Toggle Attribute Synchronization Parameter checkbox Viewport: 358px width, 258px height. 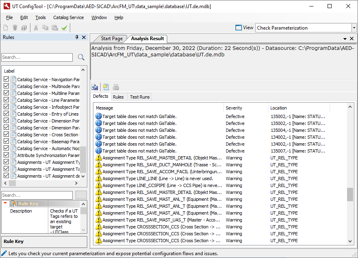tap(6, 155)
